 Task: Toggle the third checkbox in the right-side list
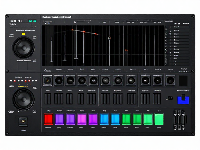point(166,34)
